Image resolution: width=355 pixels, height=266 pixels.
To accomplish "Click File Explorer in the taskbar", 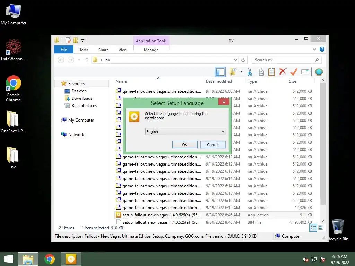I will point(28,259).
